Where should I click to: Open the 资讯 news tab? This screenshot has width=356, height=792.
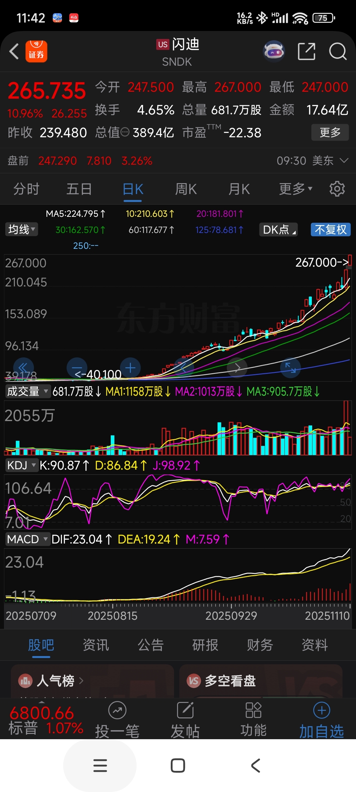[x=96, y=645]
